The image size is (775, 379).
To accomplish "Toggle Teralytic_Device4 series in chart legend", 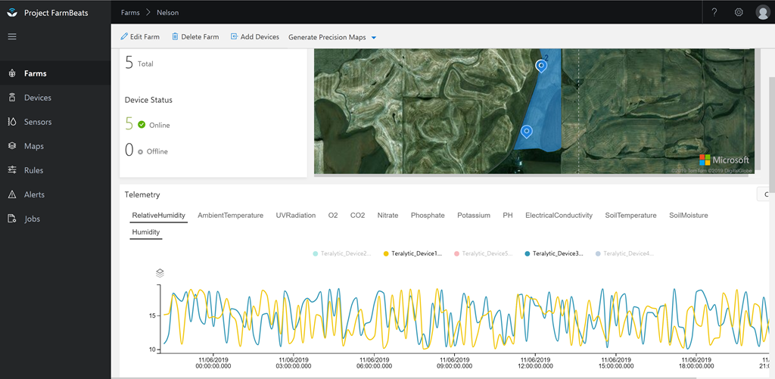I will [624, 253].
